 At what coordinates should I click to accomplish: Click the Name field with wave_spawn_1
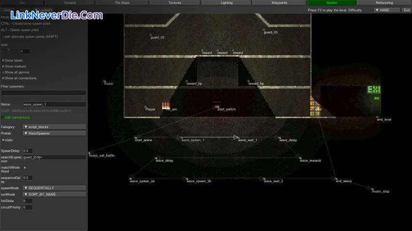click(54, 104)
